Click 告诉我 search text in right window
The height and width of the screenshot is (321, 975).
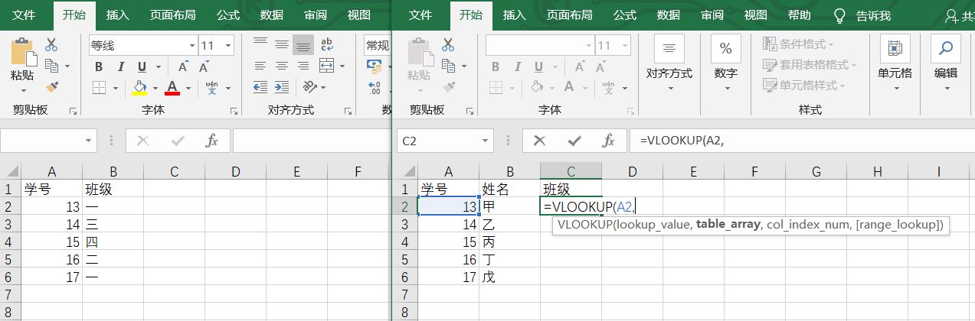click(873, 15)
